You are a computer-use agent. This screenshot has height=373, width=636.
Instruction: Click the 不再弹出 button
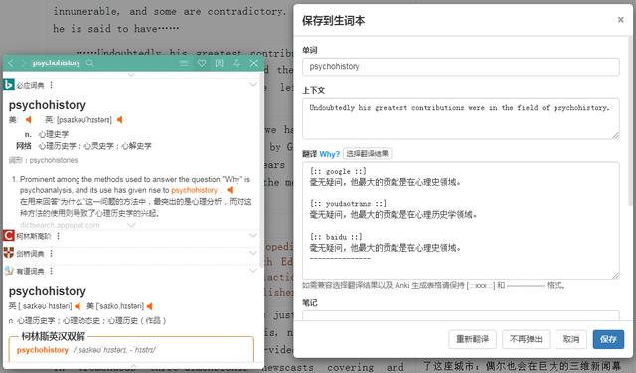(526, 339)
